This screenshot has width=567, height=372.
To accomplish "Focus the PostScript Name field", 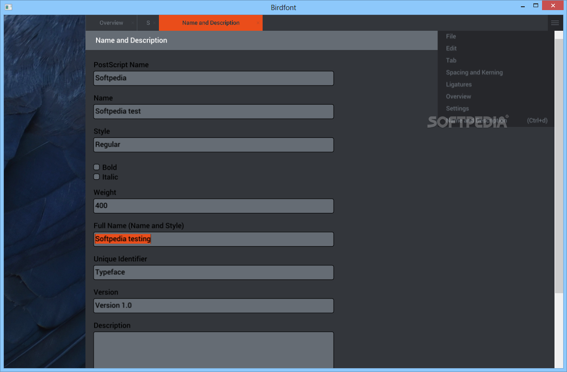I will (x=213, y=78).
